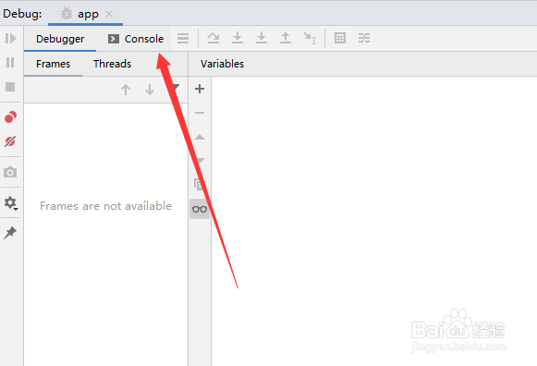Open View Breakpoints red circles icon

[10, 117]
